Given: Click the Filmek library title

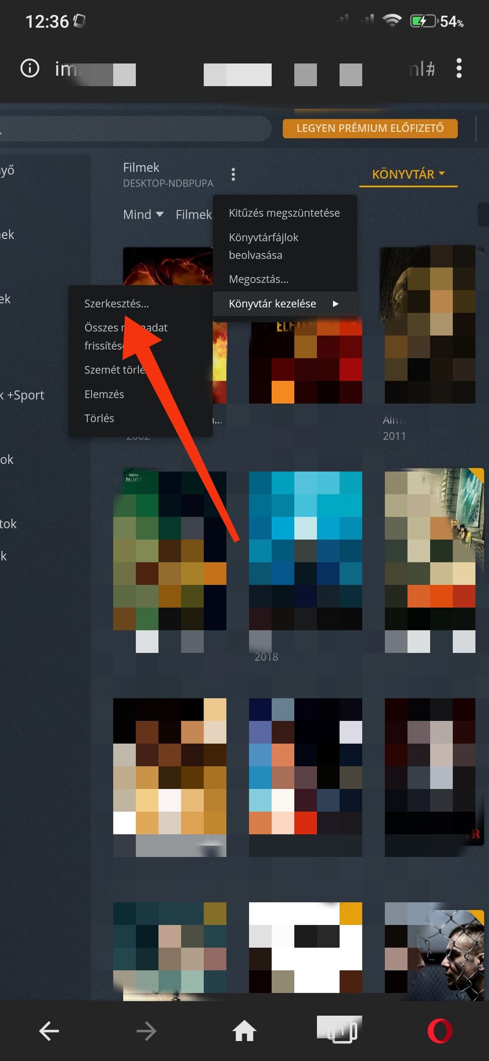Looking at the screenshot, I should 141,167.
